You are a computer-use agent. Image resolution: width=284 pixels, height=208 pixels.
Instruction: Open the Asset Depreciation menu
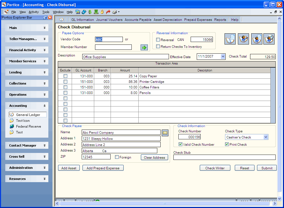point(168,20)
